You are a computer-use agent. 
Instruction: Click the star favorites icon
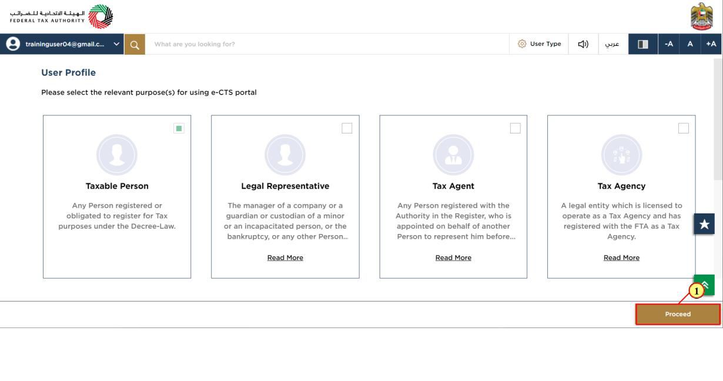click(x=704, y=224)
